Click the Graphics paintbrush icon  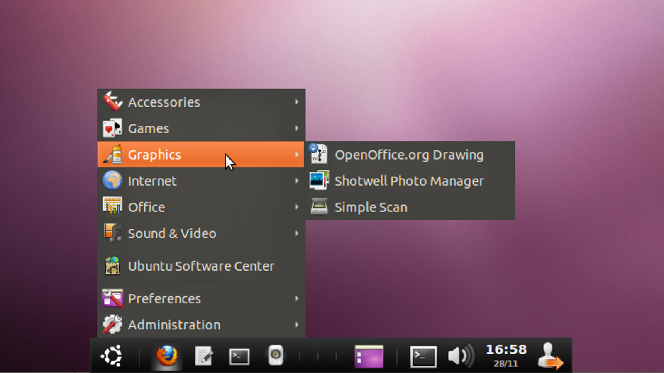click(112, 154)
